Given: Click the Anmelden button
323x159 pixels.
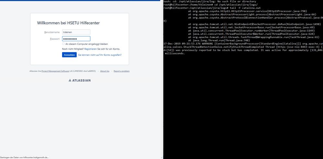Looking at the screenshot, I should pyautogui.click(x=69, y=55).
